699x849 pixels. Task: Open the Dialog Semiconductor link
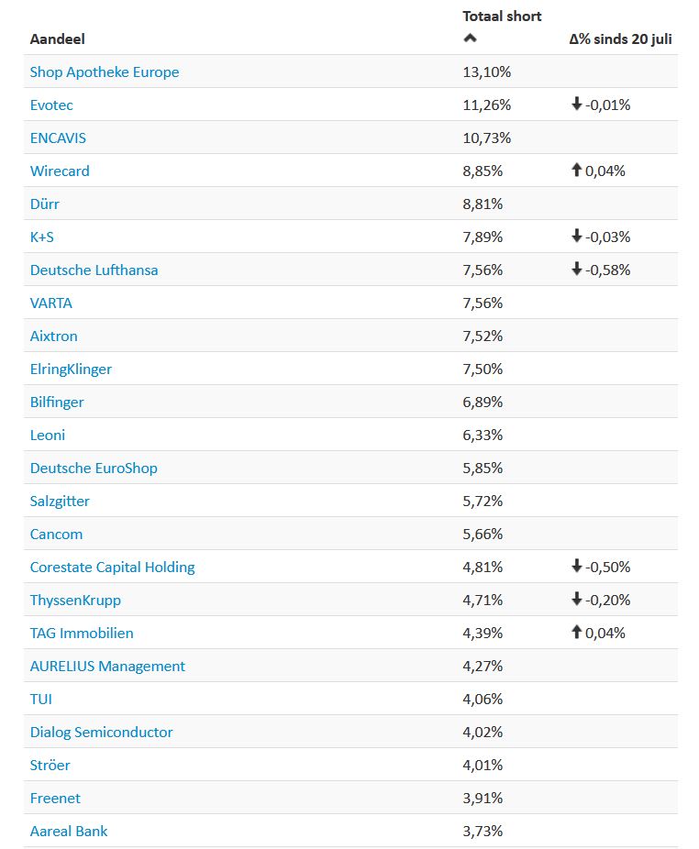click(x=101, y=732)
